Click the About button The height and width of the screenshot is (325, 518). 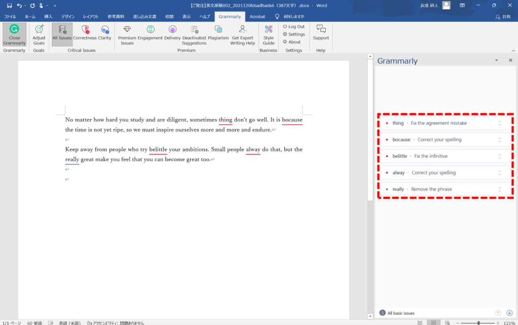pyautogui.click(x=291, y=42)
